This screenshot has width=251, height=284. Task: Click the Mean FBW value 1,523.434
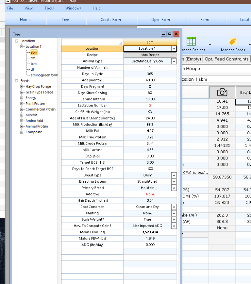(150, 232)
